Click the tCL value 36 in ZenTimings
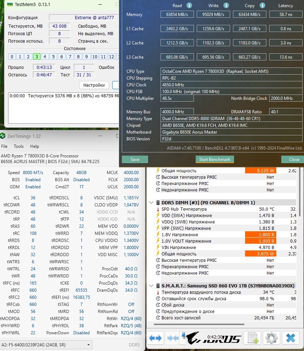Image resolution: width=304 pixels, height=351 pixels. pos(33,198)
